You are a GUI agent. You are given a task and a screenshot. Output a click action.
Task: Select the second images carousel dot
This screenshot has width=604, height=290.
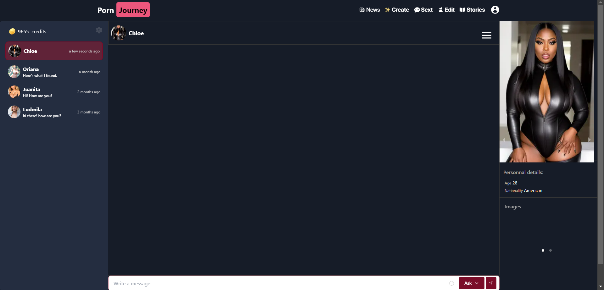pos(551,250)
